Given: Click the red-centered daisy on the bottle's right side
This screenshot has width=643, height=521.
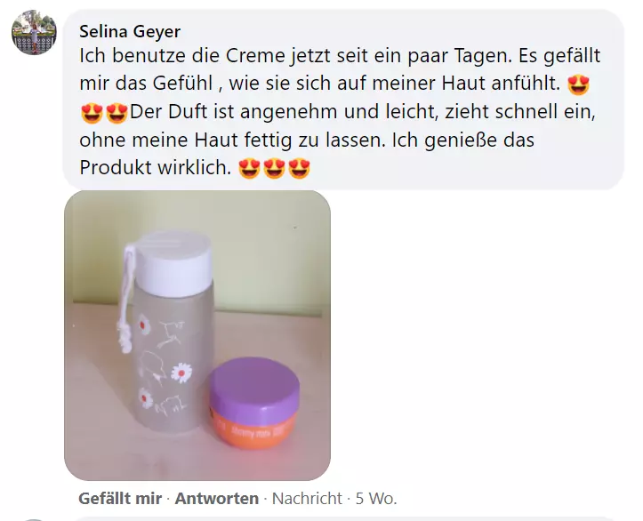Looking at the screenshot, I should [181, 373].
